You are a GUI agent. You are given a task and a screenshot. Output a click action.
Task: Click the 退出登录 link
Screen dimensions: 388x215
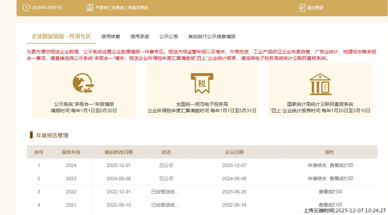(315, 8)
